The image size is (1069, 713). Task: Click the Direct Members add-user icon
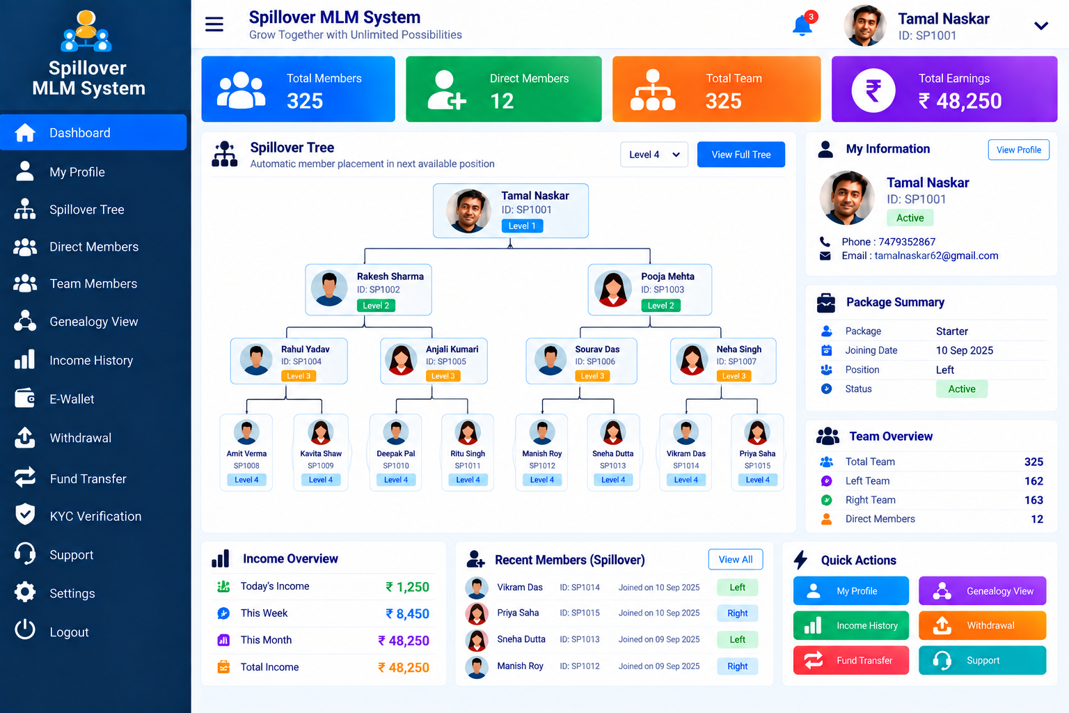click(x=446, y=90)
